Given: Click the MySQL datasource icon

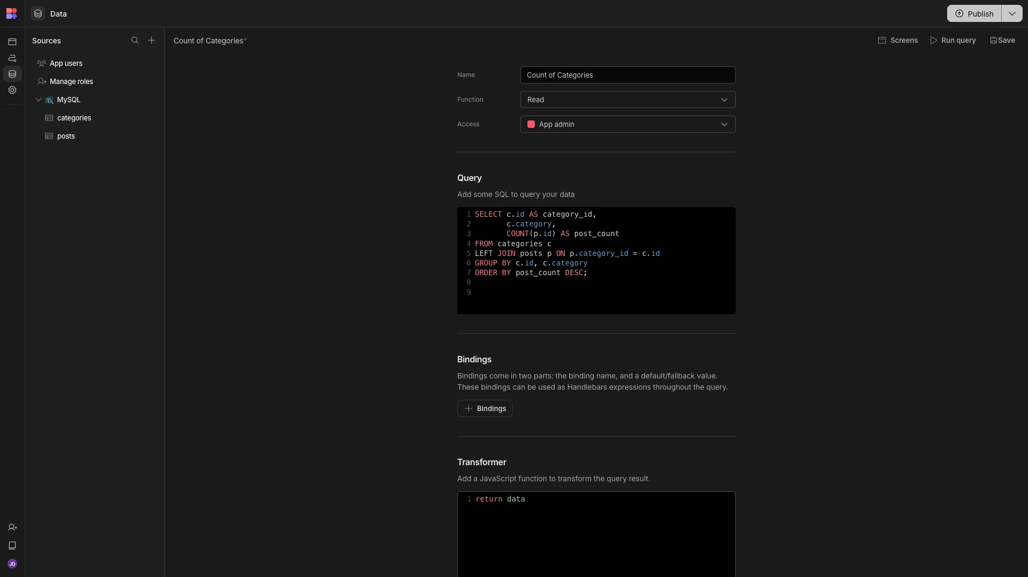Looking at the screenshot, I should (49, 100).
